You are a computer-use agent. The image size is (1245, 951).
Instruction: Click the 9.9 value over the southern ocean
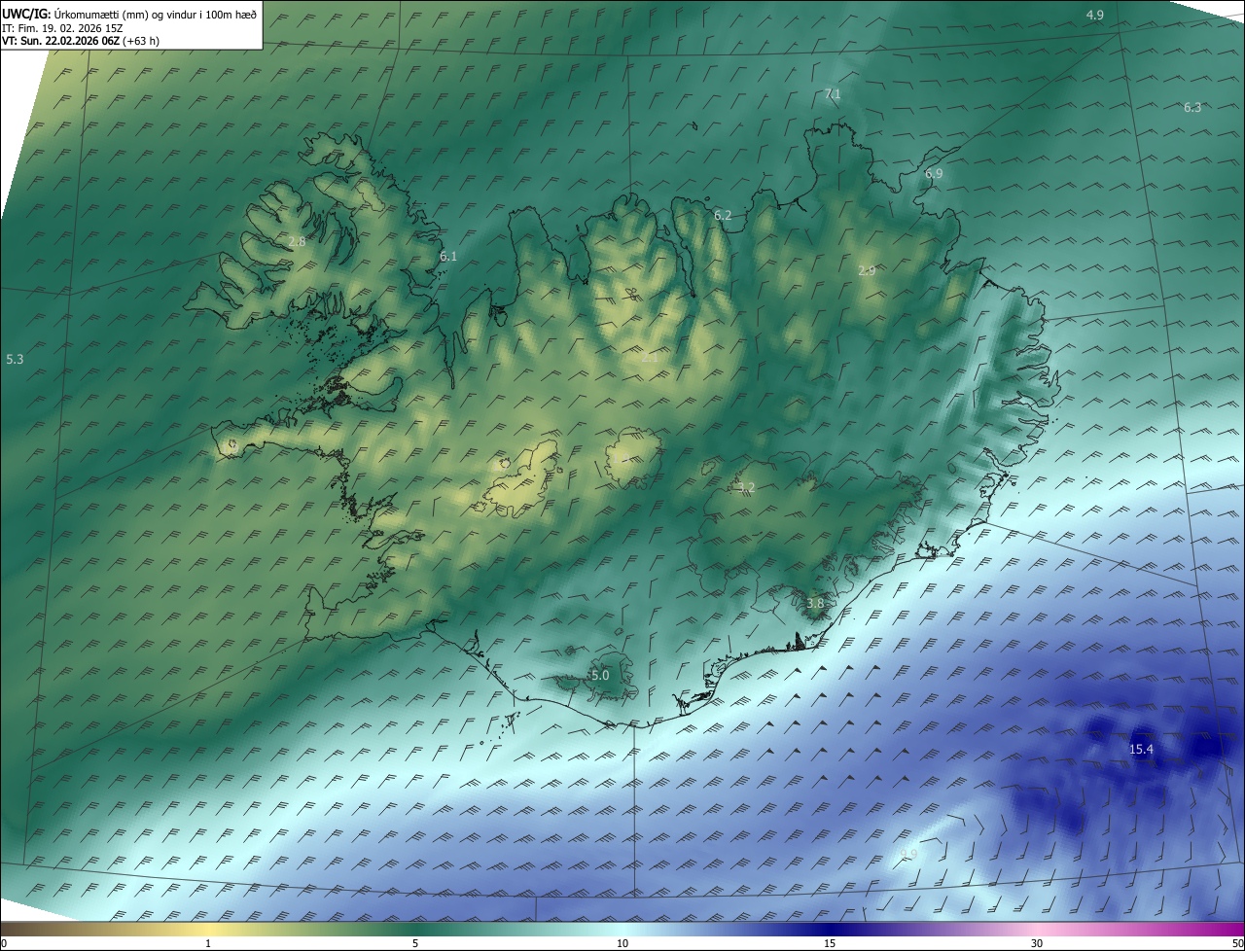tap(908, 854)
